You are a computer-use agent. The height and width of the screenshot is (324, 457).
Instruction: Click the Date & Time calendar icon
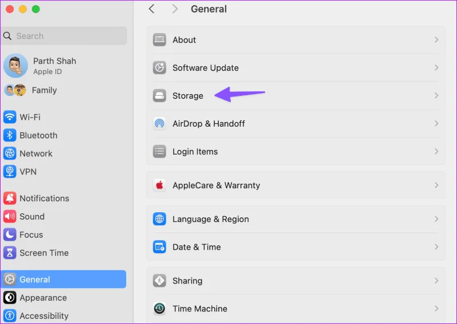[x=159, y=247]
